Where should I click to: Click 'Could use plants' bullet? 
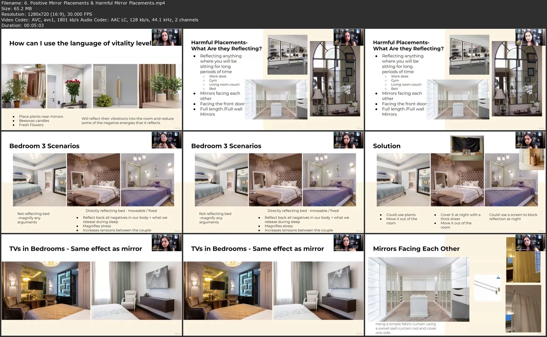coord(401,215)
